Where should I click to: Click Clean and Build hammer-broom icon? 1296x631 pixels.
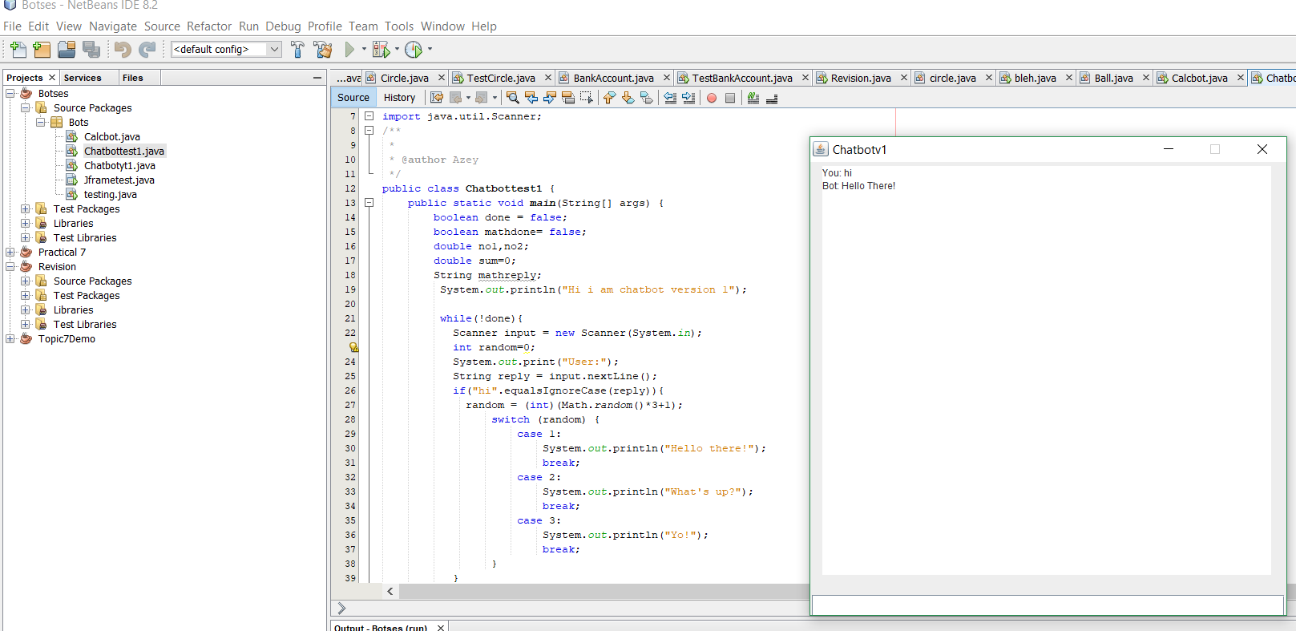tap(323, 50)
